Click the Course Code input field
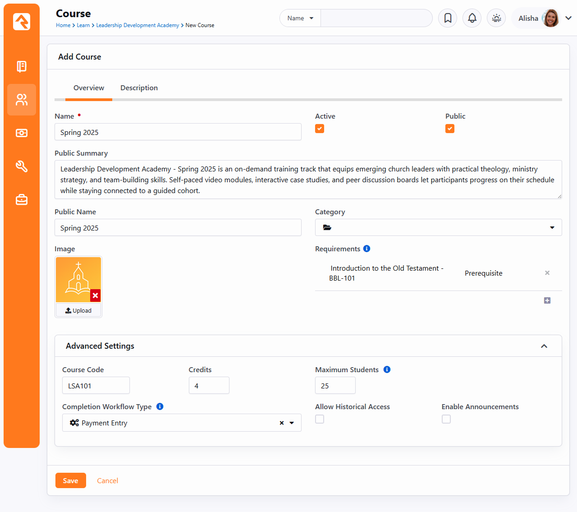 (96, 386)
